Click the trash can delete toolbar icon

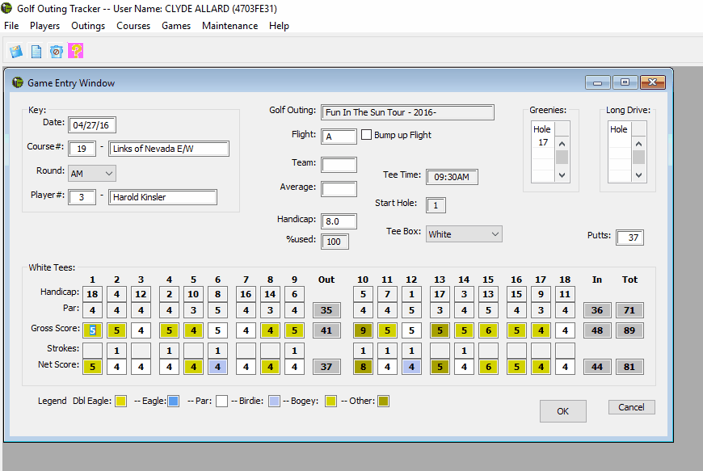tap(56, 51)
